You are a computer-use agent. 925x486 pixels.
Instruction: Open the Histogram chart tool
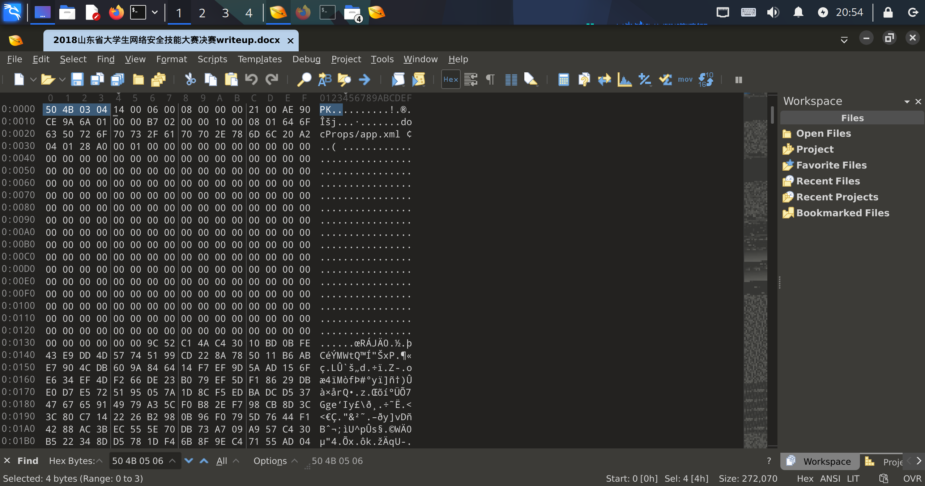[x=625, y=80]
